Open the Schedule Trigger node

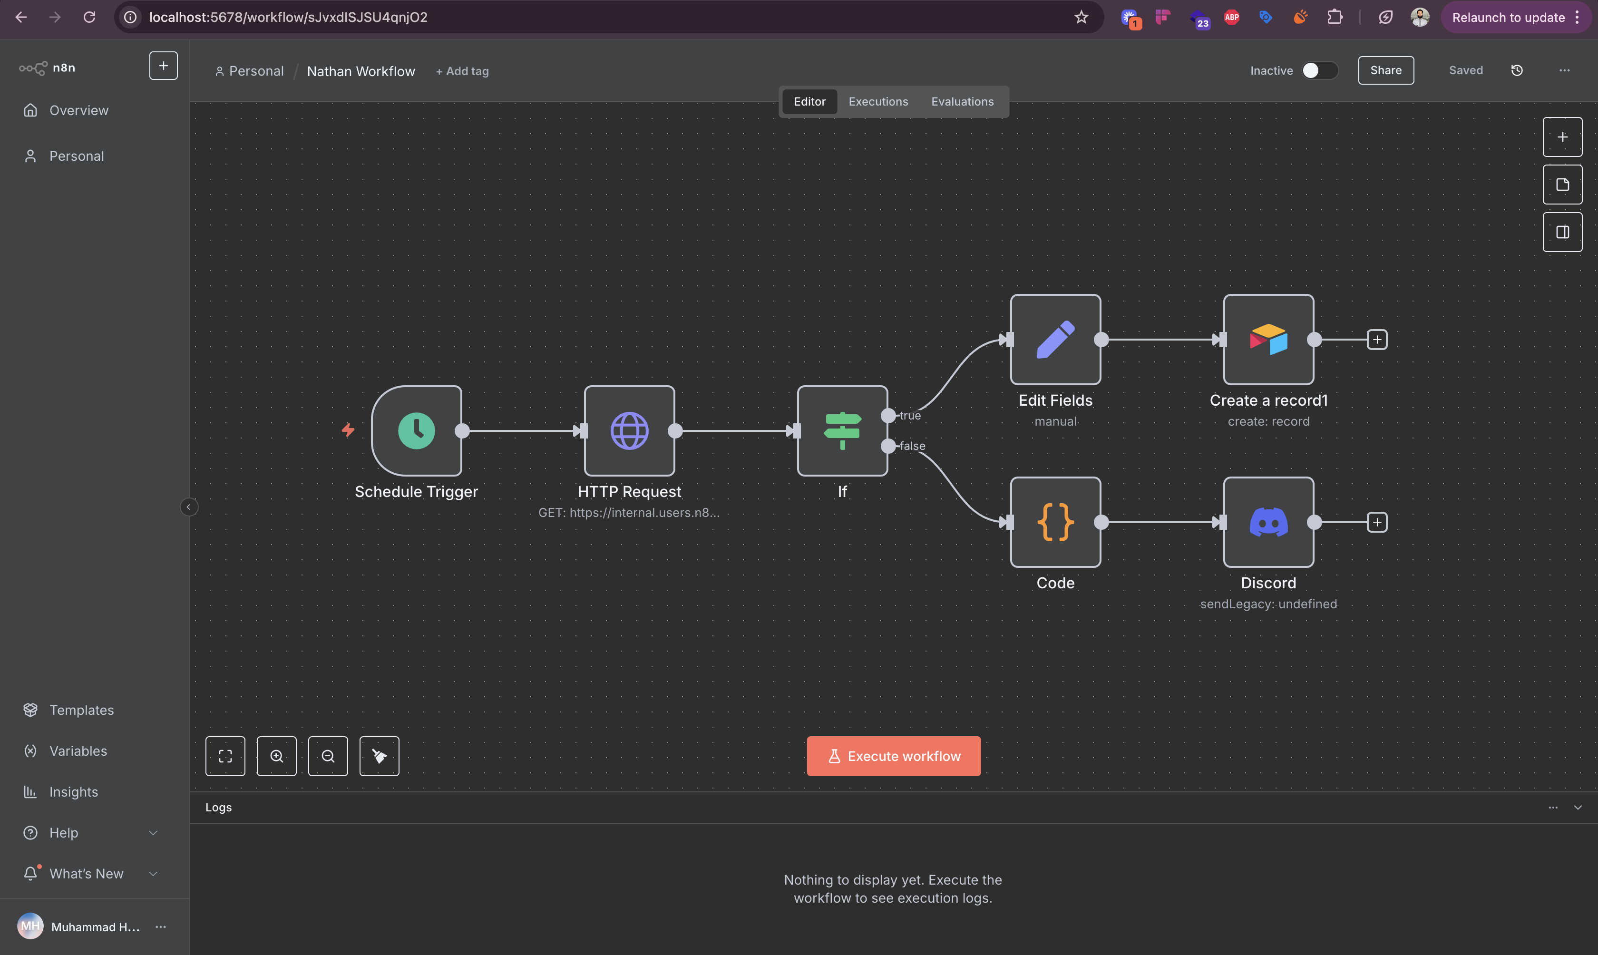[x=417, y=430]
